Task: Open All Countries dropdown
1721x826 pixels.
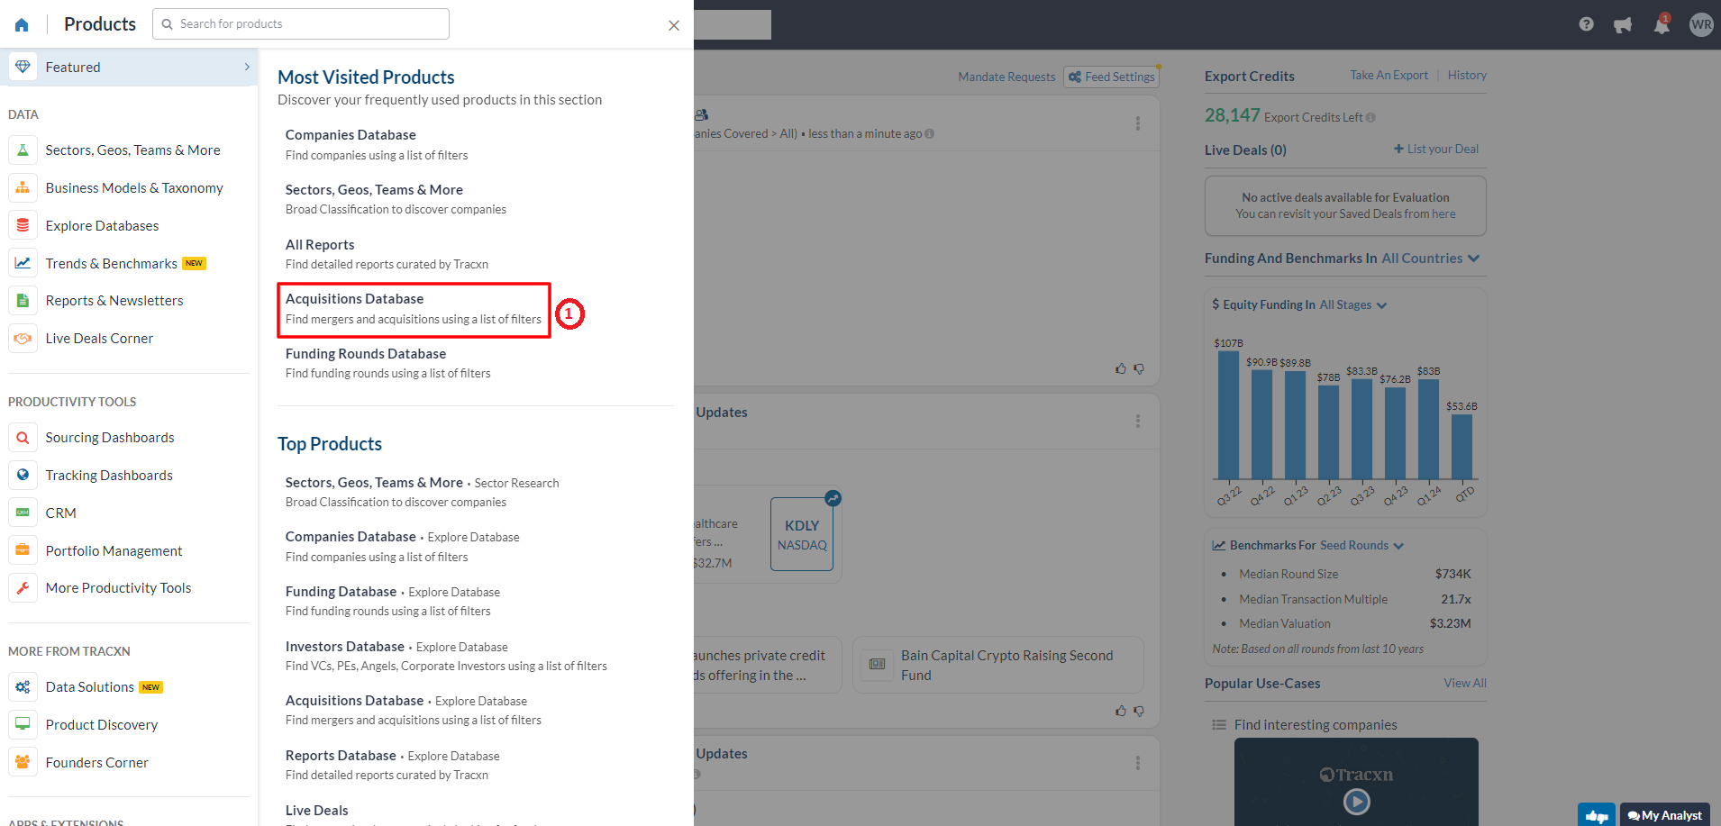Action: (1431, 259)
